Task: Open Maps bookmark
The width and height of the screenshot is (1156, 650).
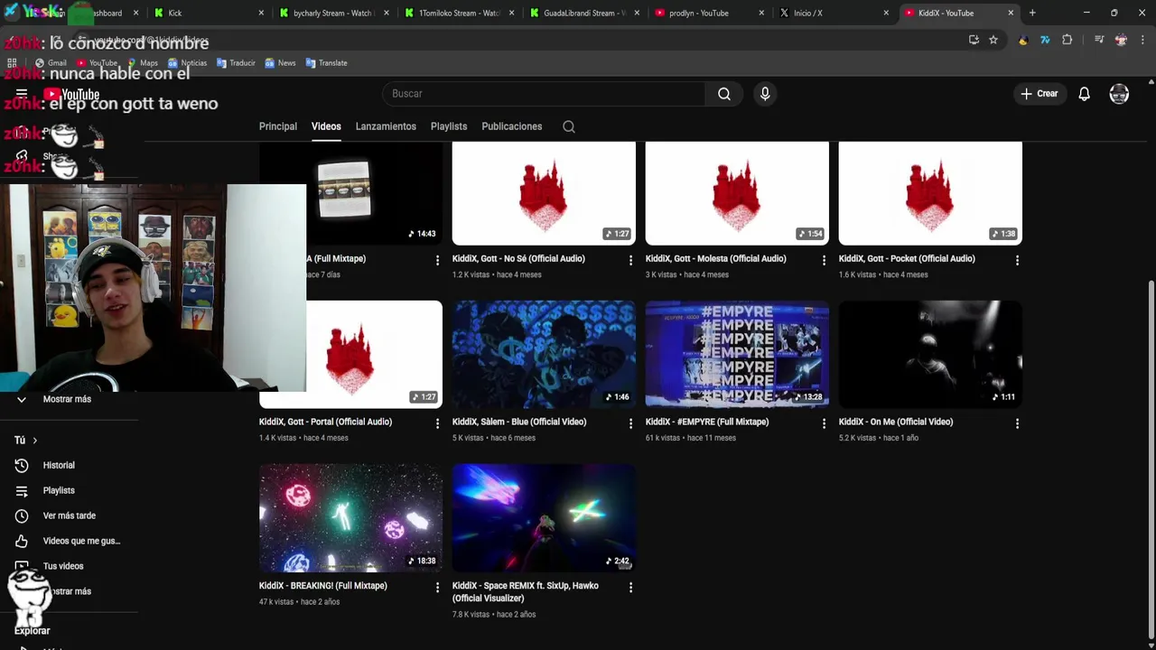Action: 143,63
